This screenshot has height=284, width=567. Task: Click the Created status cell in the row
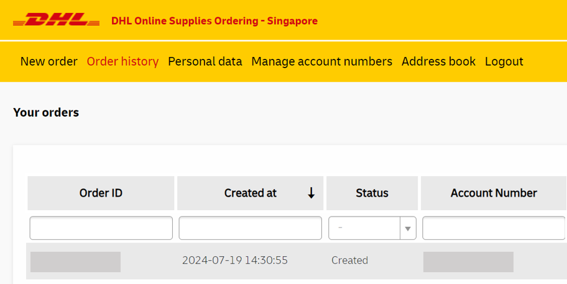pyautogui.click(x=349, y=260)
